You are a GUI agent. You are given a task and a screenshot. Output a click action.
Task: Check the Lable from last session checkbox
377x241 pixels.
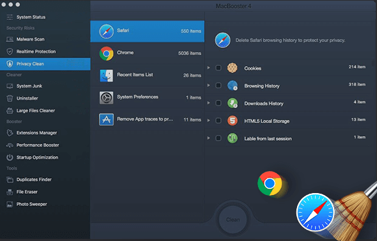[x=218, y=138]
